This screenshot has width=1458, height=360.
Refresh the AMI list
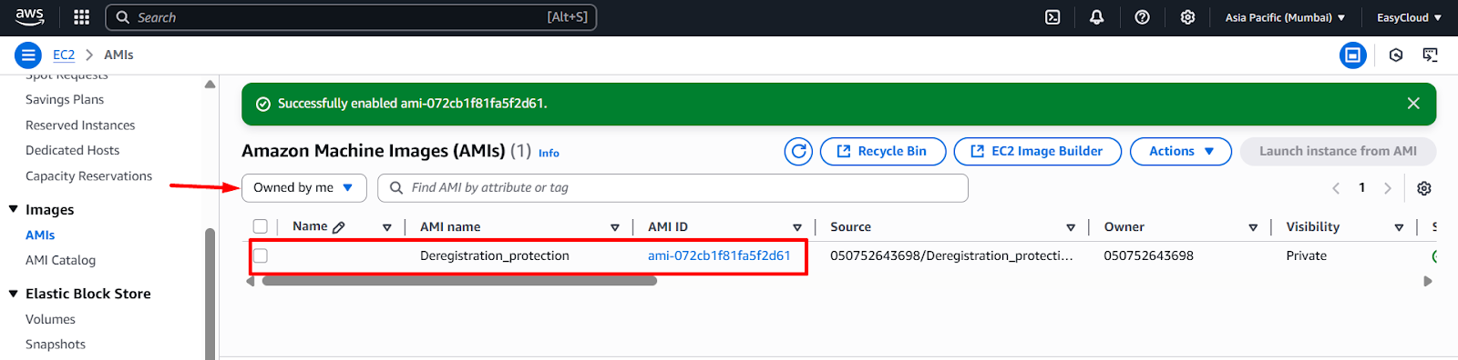coord(798,152)
